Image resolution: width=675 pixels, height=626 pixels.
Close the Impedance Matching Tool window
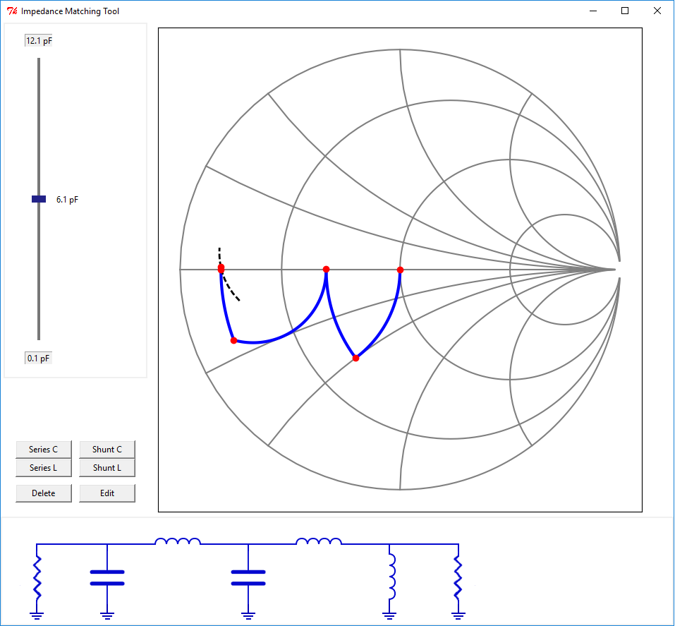(657, 11)
